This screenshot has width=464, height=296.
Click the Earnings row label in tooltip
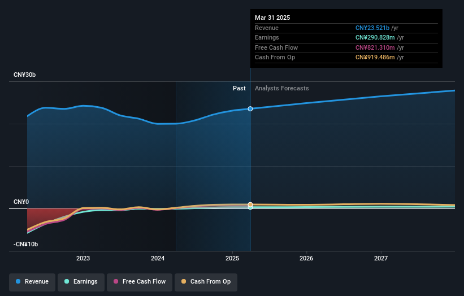[x=267, y=37]
